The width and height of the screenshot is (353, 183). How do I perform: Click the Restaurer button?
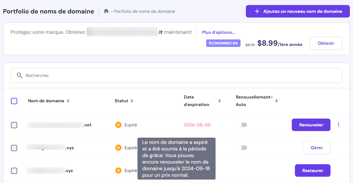coord(312,170)
